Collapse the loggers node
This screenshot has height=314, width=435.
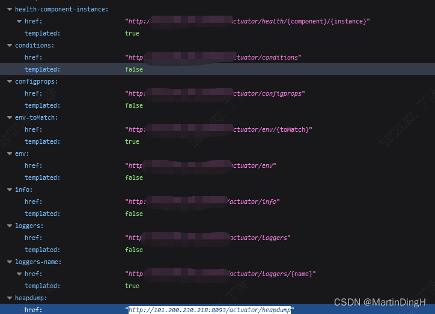pyautogui.click(x=10, y=226)
